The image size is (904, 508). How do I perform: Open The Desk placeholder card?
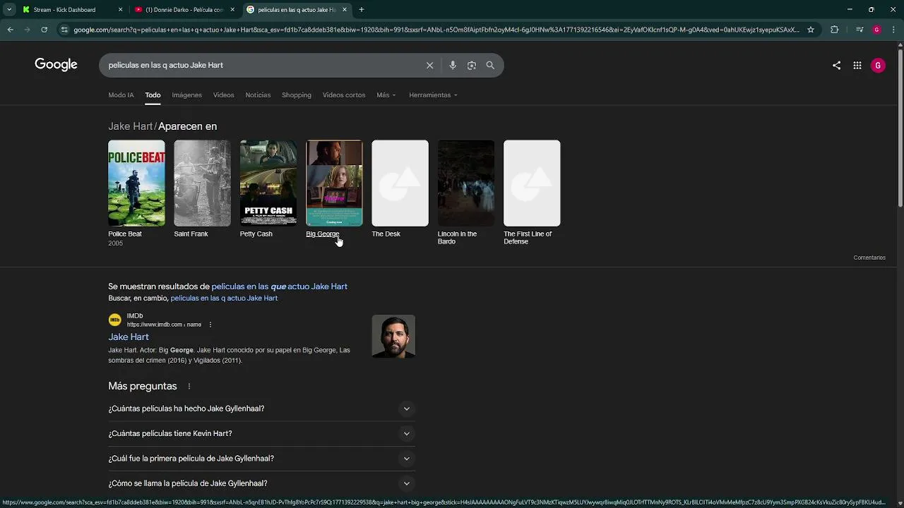coord(400,183)
